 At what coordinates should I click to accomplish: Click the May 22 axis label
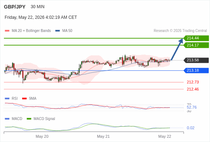coord(164,136)
